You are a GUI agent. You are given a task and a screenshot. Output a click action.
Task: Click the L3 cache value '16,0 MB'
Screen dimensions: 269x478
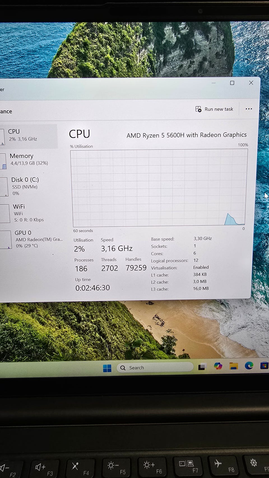coord(201,288)
